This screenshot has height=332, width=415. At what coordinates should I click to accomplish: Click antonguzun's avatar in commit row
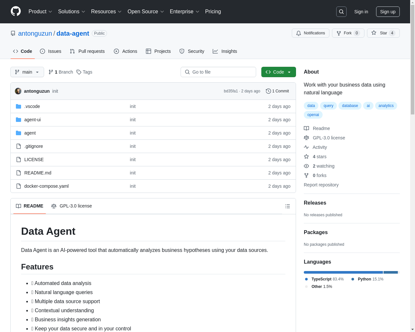click(x=18, y=91)
